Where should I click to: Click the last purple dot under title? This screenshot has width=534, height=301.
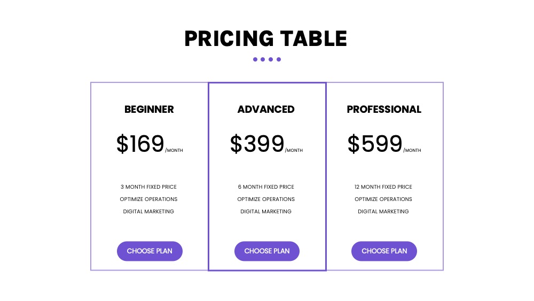tap(279, 59)
